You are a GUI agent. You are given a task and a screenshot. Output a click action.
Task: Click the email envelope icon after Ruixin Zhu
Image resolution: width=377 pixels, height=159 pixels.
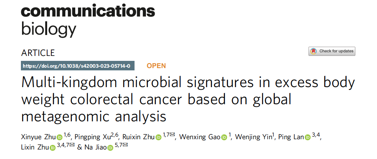point(173,135)
